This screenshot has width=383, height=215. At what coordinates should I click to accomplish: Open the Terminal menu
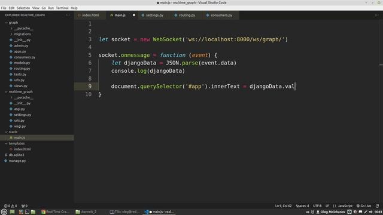(62, 8)
